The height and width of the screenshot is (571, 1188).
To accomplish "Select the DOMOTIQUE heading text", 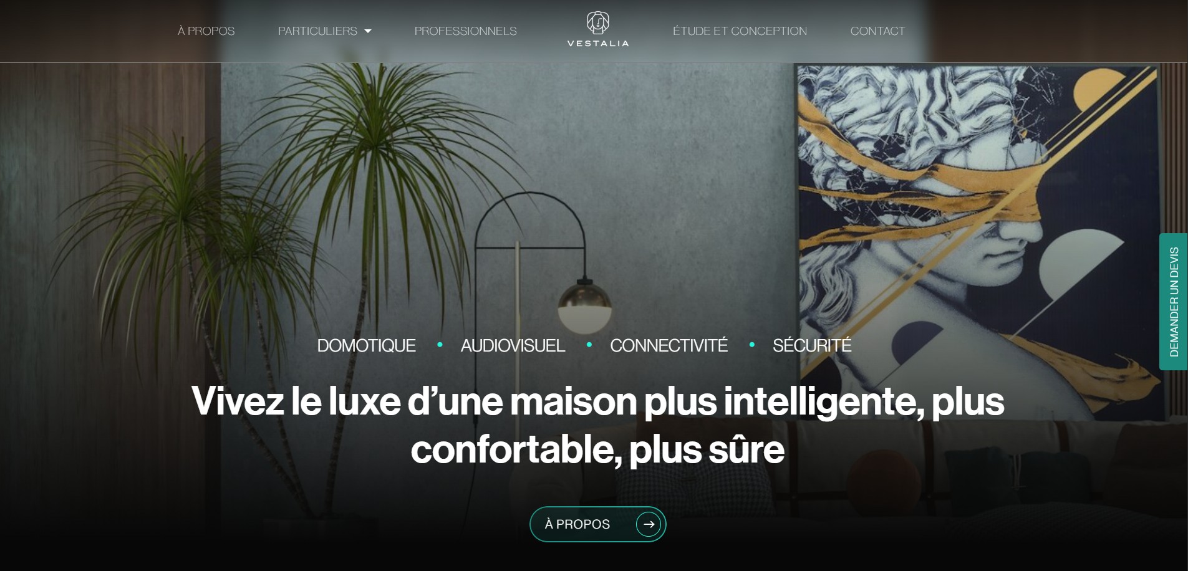I will 366,345.
